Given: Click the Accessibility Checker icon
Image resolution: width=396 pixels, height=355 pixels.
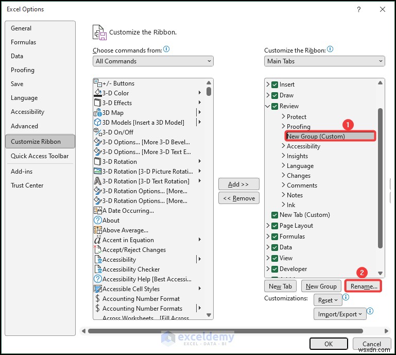Looking at the screenshot, I should click(98, 269).
